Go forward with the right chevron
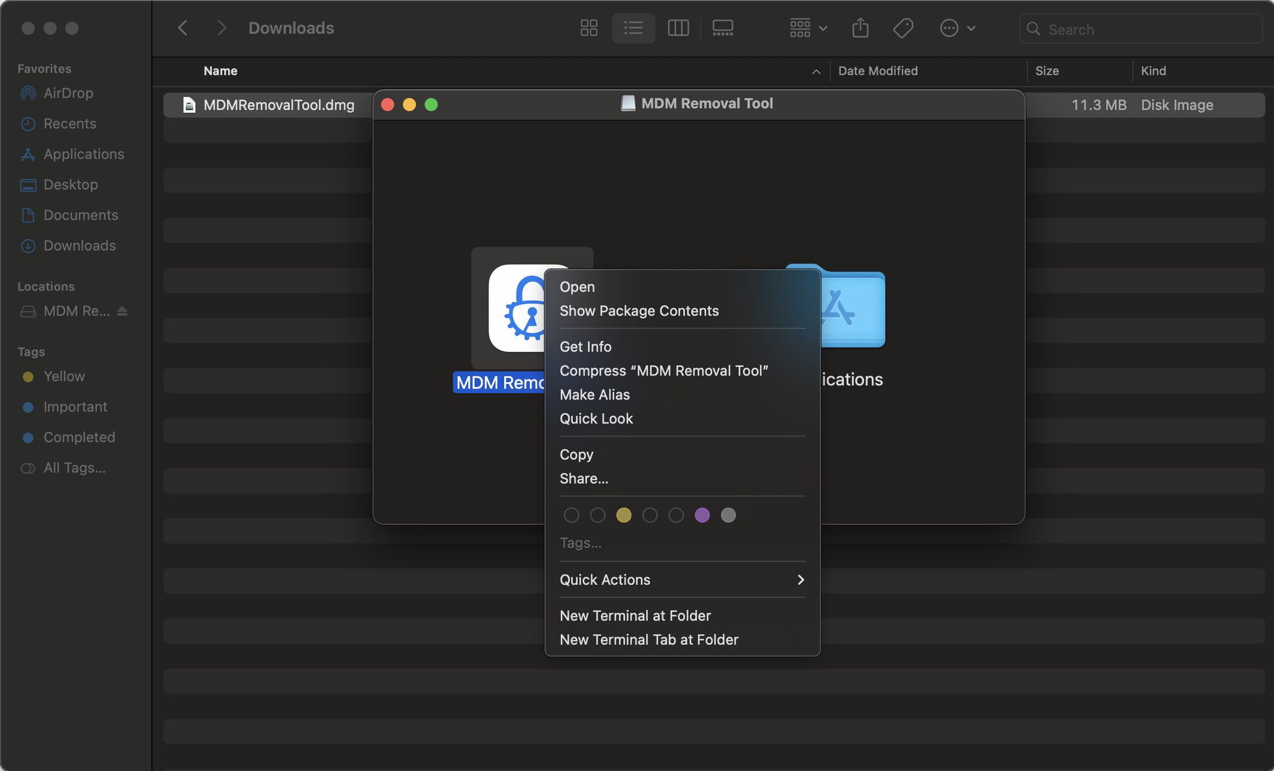 221,28
